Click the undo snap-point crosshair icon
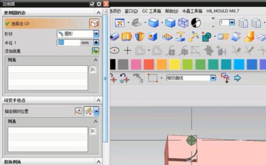The width and height of the screenshot is (266, 165). click(125, 78)
